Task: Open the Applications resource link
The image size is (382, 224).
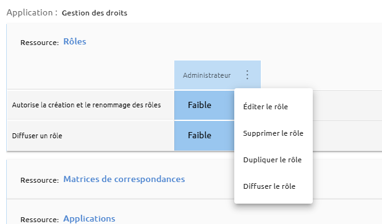Action: tap(89, 218)
